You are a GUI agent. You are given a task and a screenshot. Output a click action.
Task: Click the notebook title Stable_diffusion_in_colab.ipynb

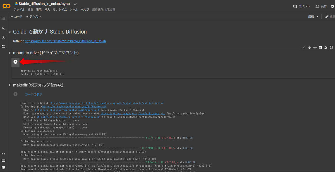tap(44, 4)
